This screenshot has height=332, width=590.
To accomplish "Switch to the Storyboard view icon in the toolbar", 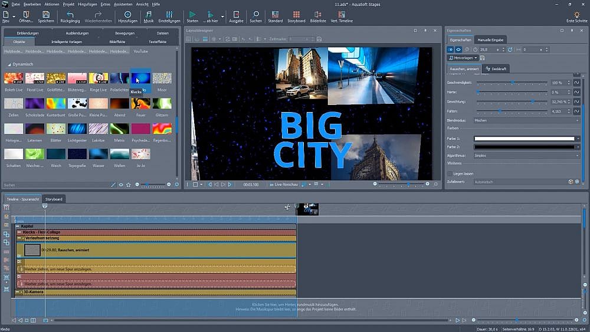I will point(296,14).
